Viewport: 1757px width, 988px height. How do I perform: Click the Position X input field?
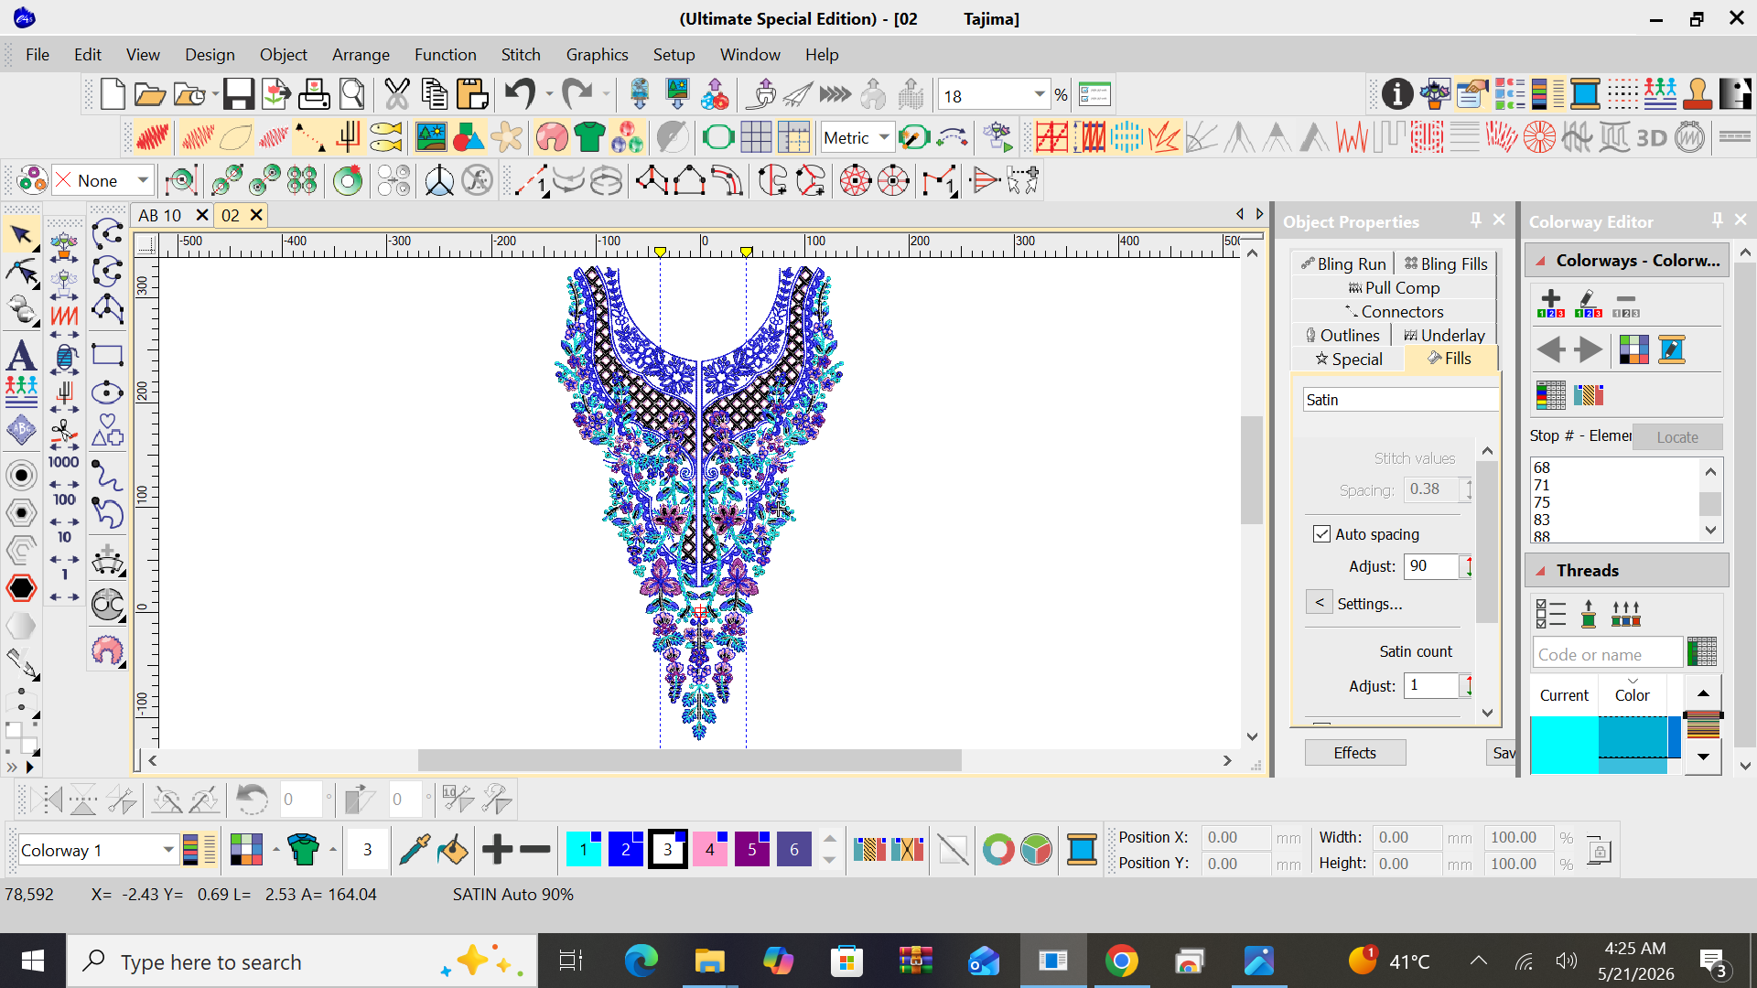tap(1234, 837)
